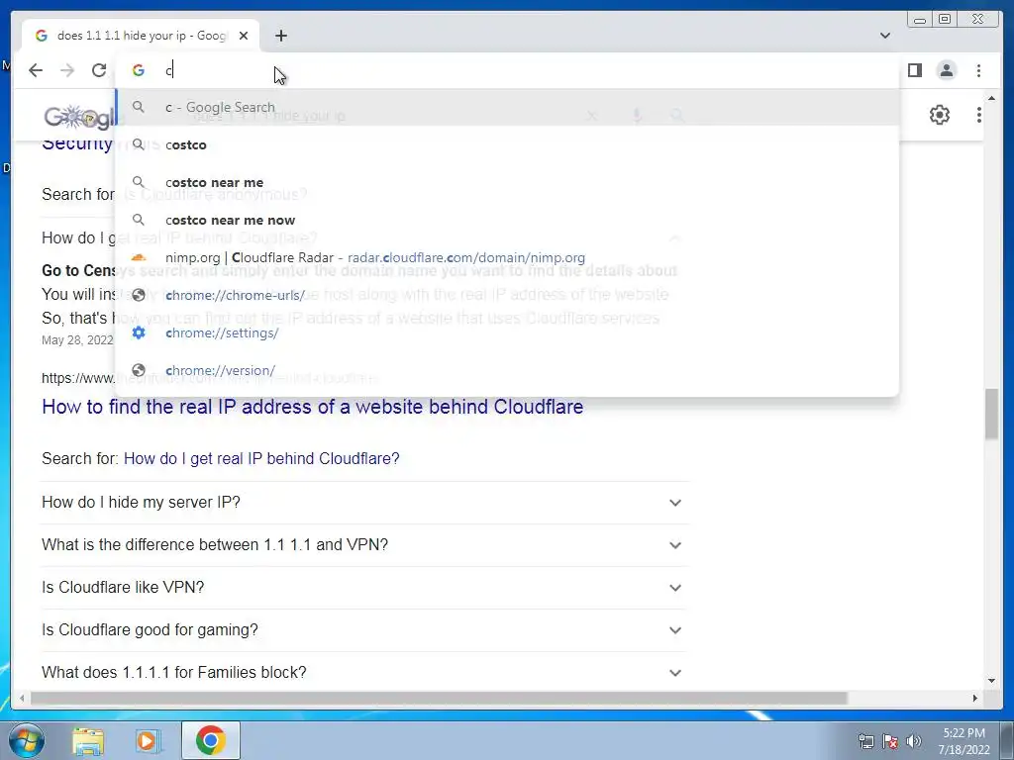Select chrome://version/ suggestion
The height and width of the screenshot is (760, 1014).
[507, 370]
